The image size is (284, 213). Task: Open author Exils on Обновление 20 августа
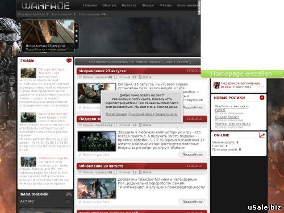tap(147, 172)
